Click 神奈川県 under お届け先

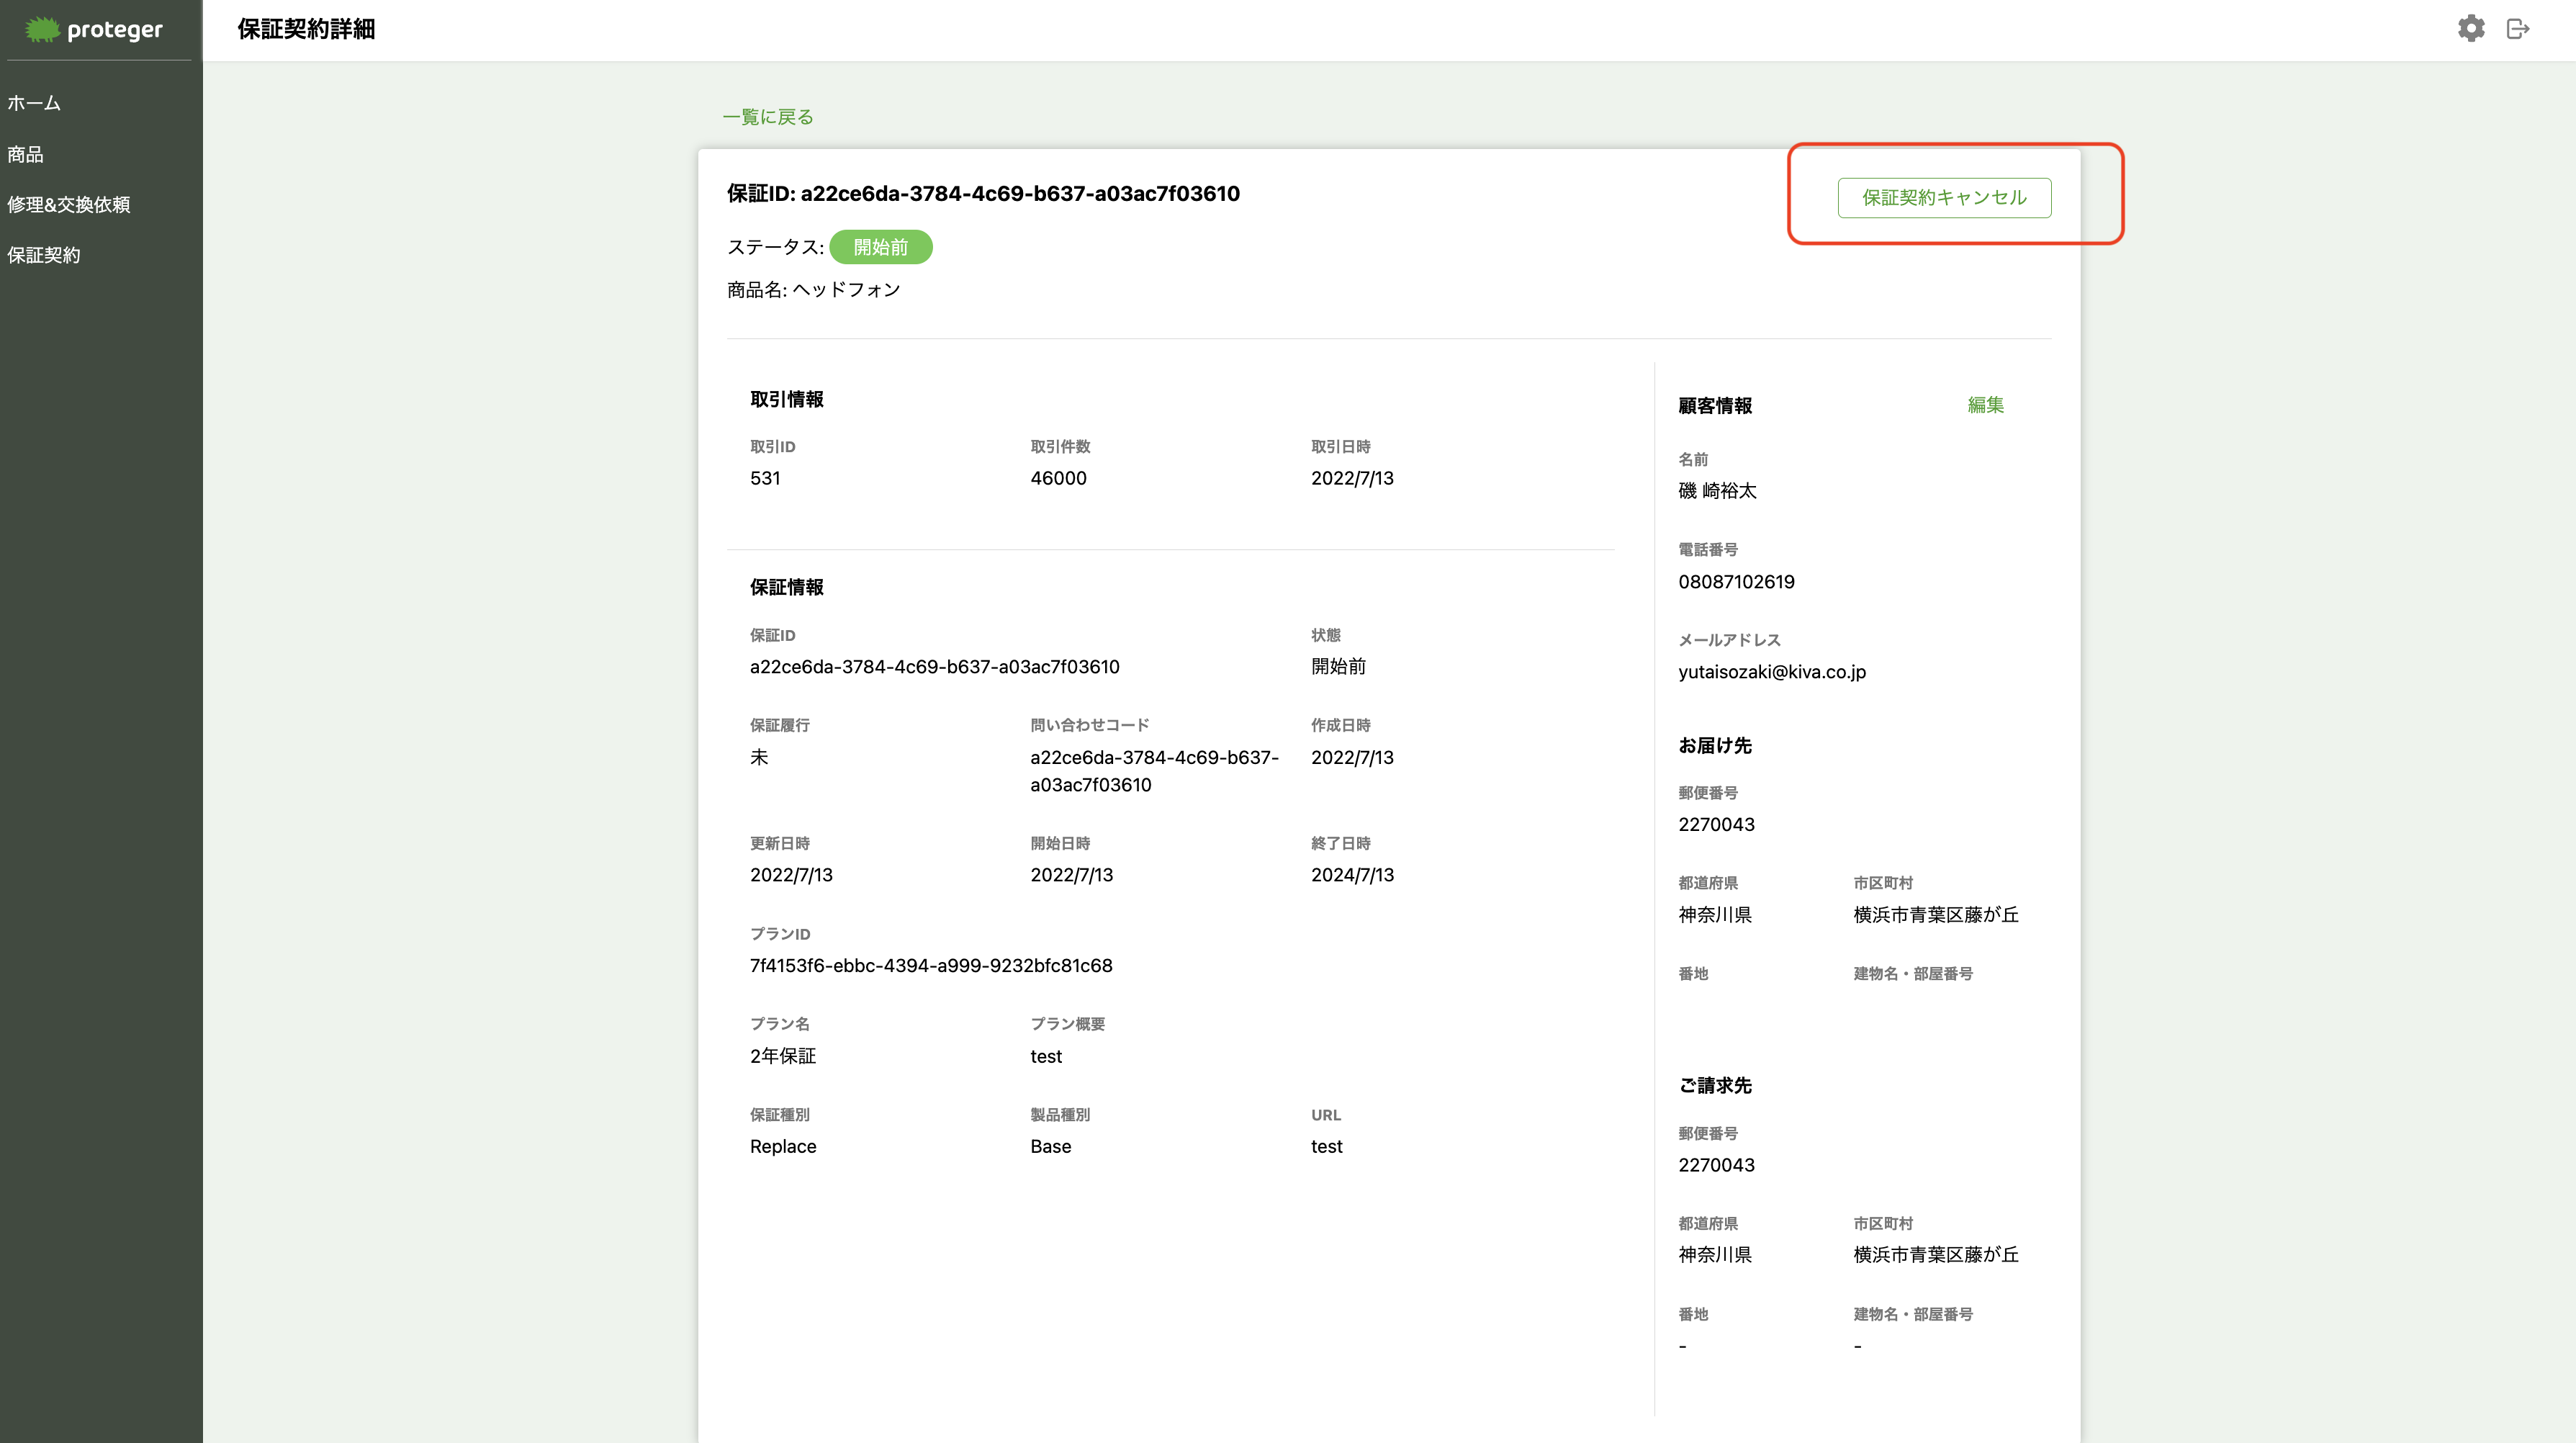1714,915
